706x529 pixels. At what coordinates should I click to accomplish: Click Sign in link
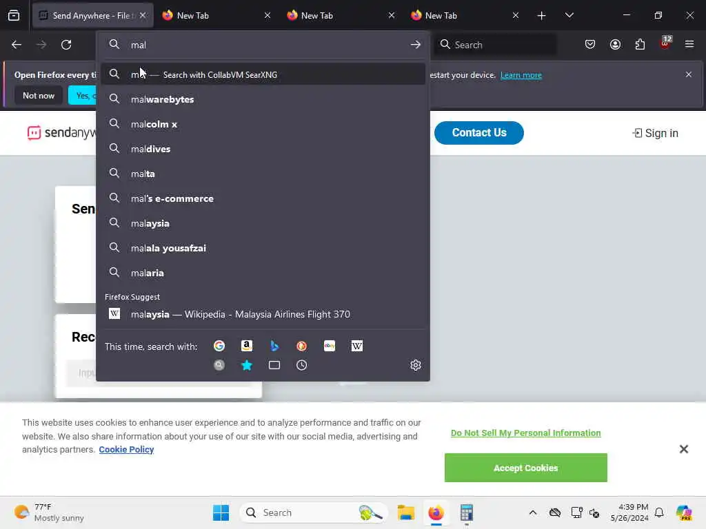655,133
